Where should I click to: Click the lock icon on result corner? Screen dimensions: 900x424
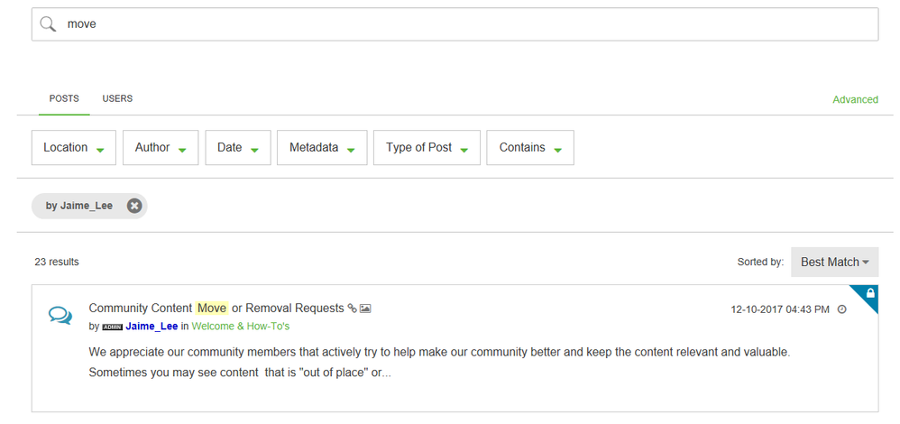pos(870,293)
